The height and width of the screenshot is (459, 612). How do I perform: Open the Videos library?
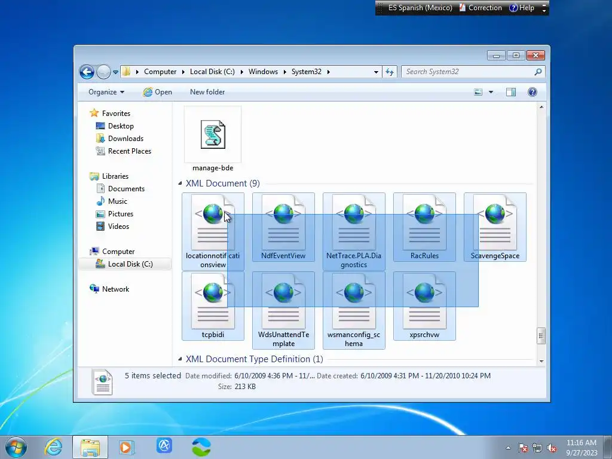118,227
